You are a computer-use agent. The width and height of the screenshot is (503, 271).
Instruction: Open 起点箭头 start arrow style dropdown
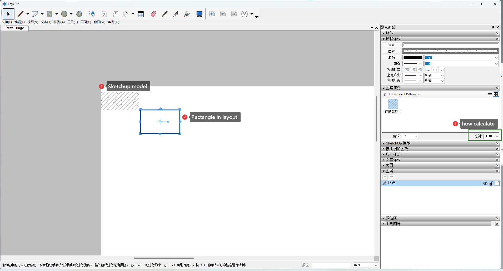[x=413, y=76]
